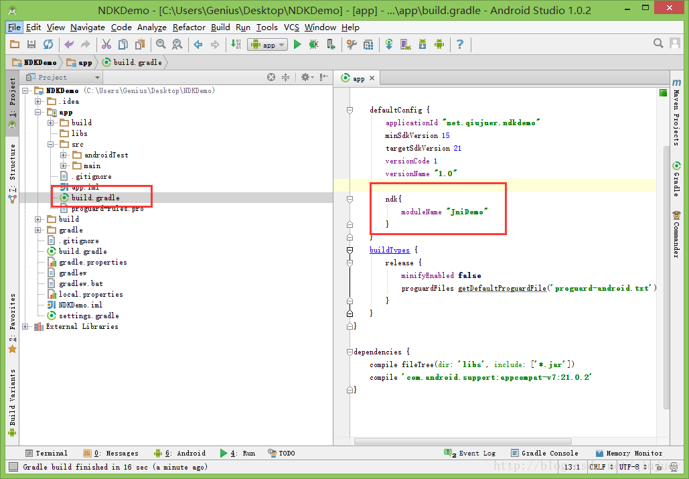Click Collapse All icon in Project panel
This screenshot has width=689, height=479.
coord(286,77)
